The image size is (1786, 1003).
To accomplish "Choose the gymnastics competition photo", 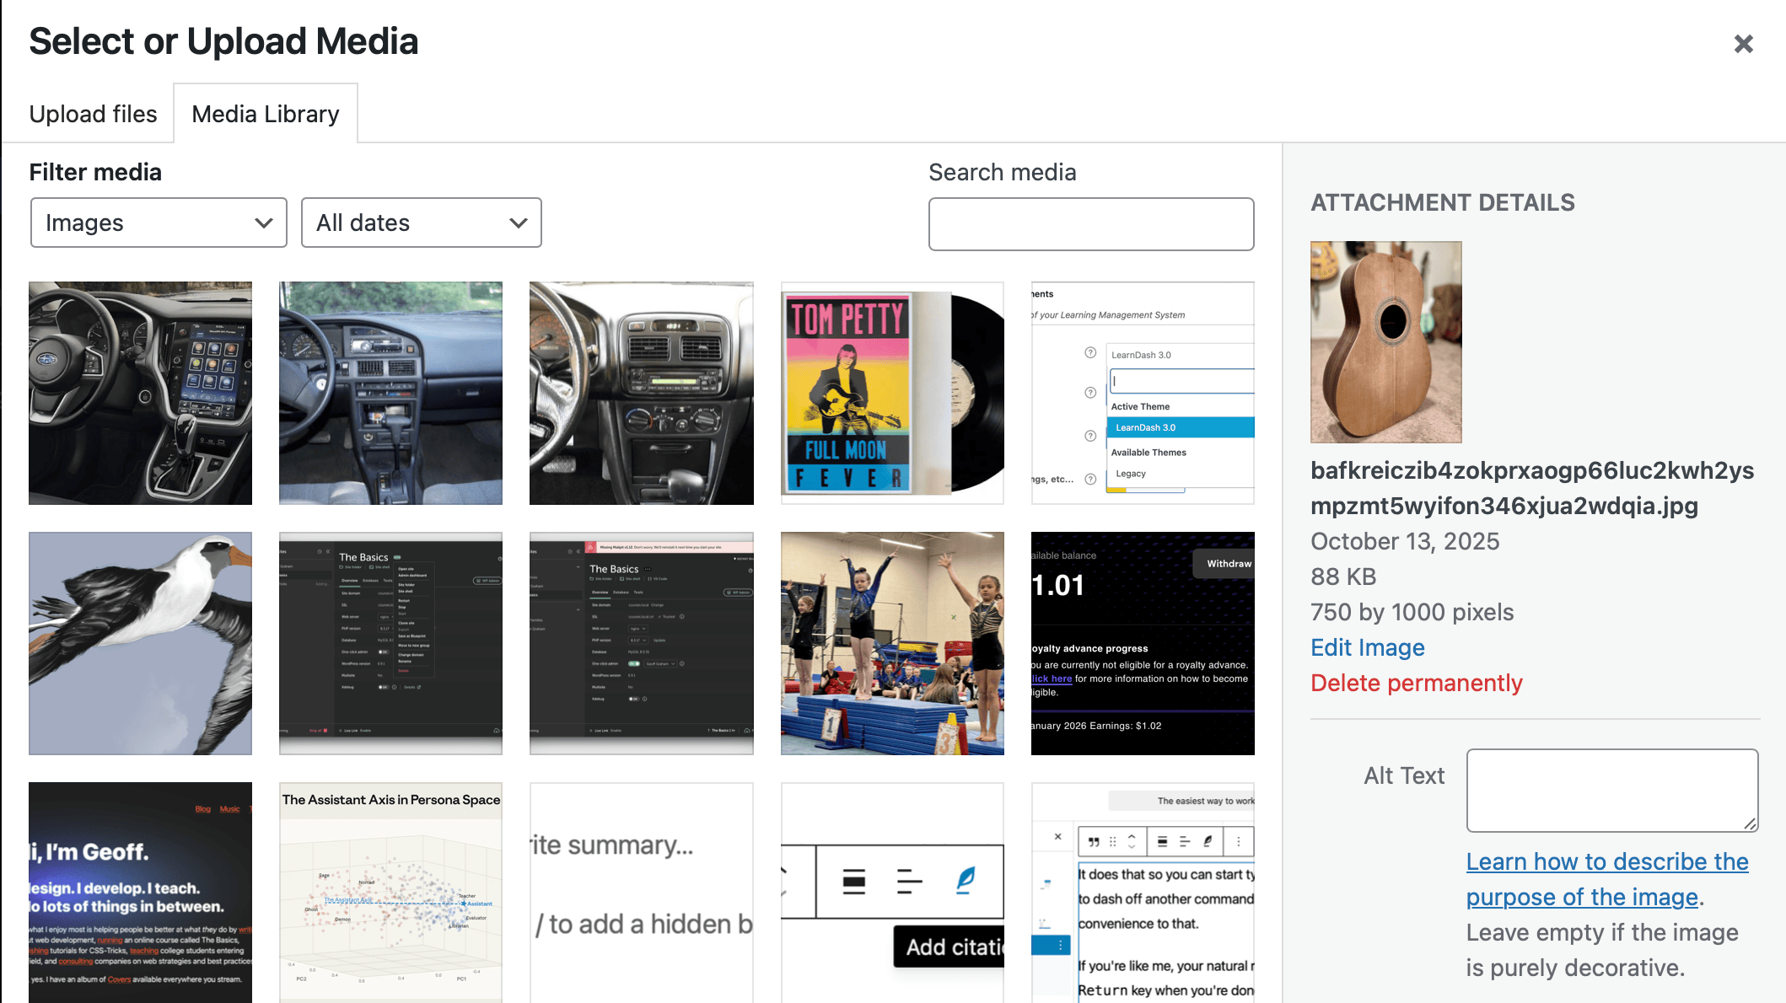I will pyautogui.click(x=892, y=643).
